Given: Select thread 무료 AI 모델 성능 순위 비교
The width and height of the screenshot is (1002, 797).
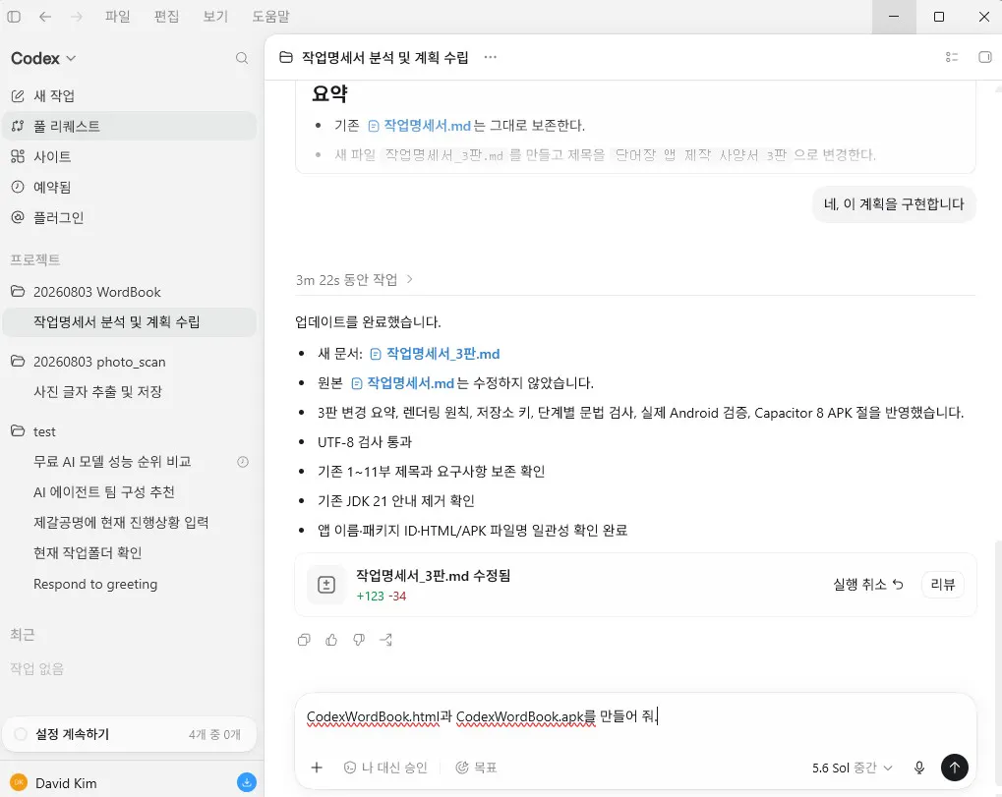Looking at the screenshot, I should (x=130, y=462).
